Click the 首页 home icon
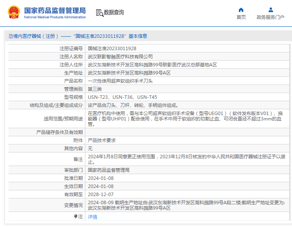The height and width of the screenshot is (227, 292). pyautogui.click(x=241, y=10)
